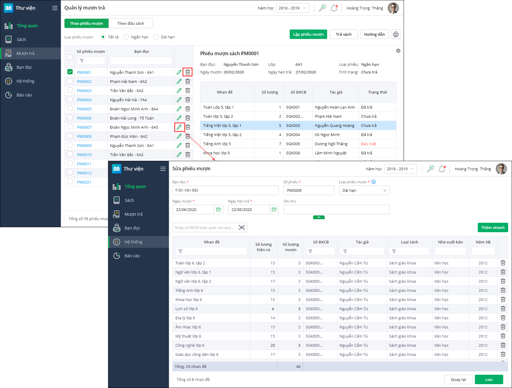Screen dimensions: 512x388
Task: Click the Ghi chú input field
Action: (336, 209)
